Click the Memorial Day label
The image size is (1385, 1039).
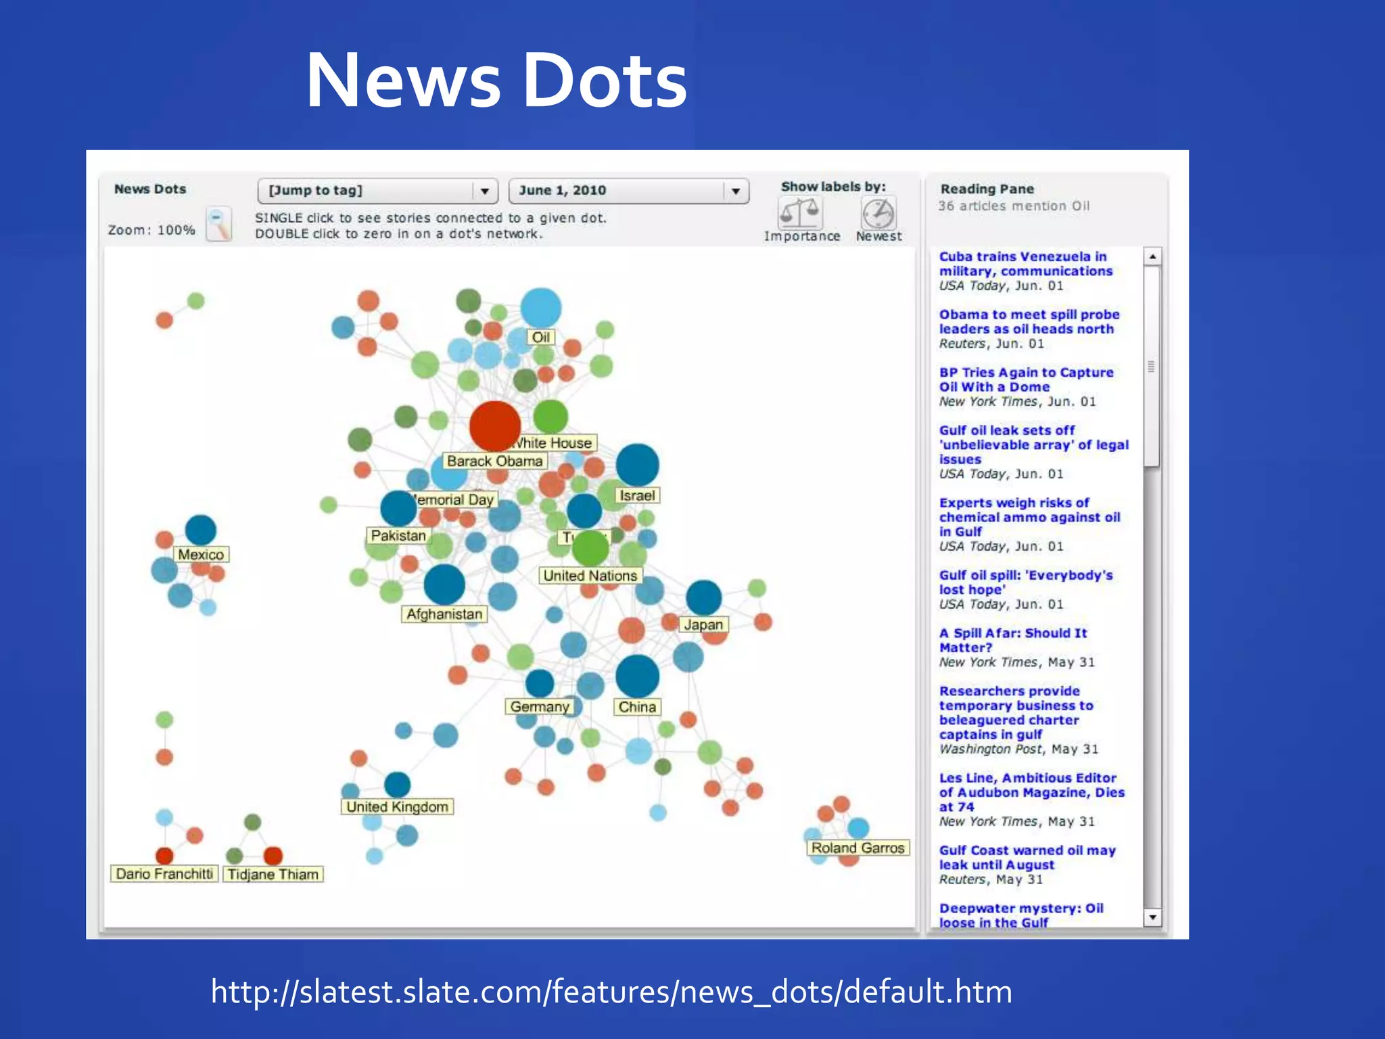[456, 500]
